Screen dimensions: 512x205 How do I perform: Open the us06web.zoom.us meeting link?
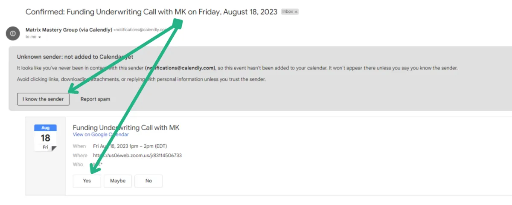click(x=137, y=156)
